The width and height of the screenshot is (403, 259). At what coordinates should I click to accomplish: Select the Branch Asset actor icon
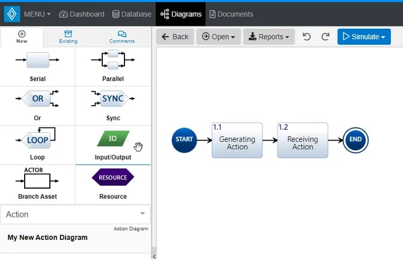coord(37,178)
